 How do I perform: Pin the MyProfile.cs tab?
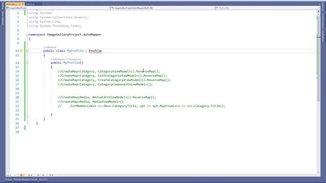coord(20,4)
